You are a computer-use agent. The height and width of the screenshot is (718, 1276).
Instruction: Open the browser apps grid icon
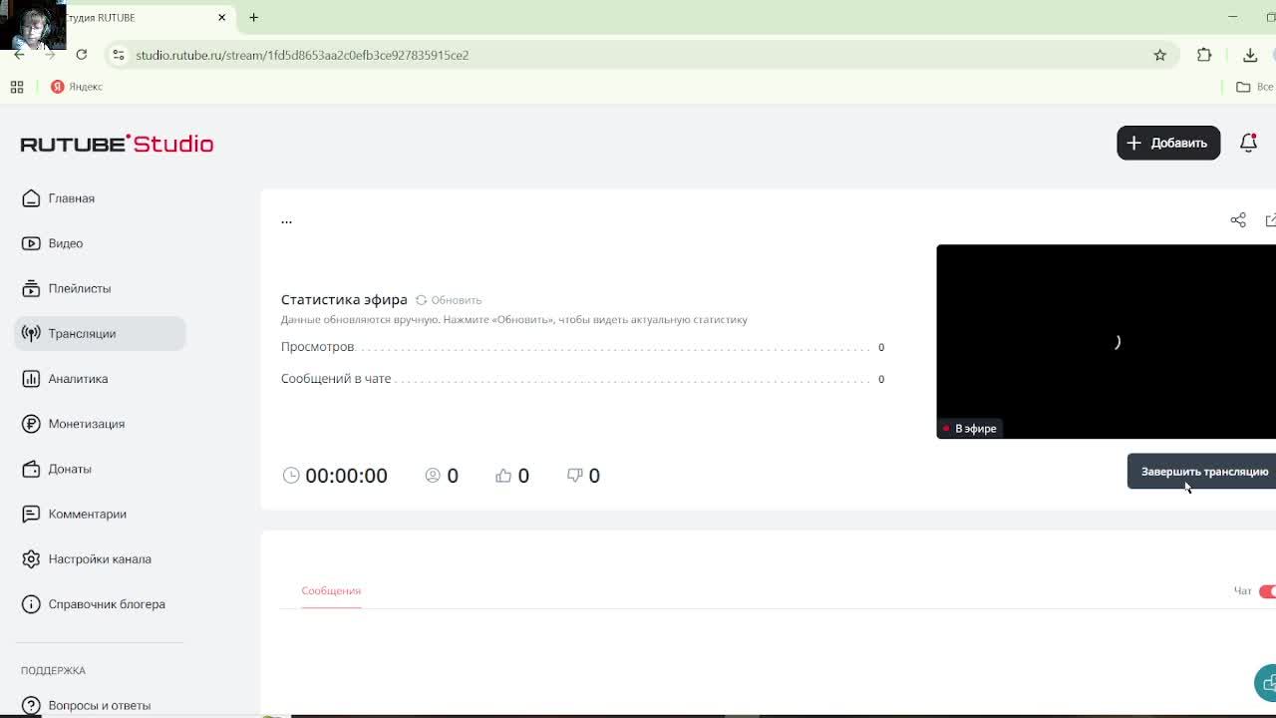pos(17,87)
